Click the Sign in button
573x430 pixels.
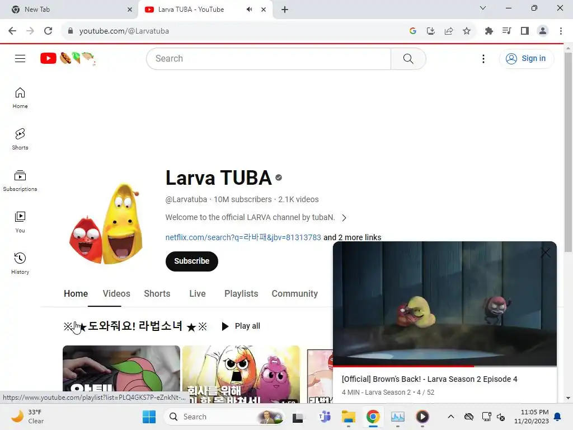[x=526, y=58]
